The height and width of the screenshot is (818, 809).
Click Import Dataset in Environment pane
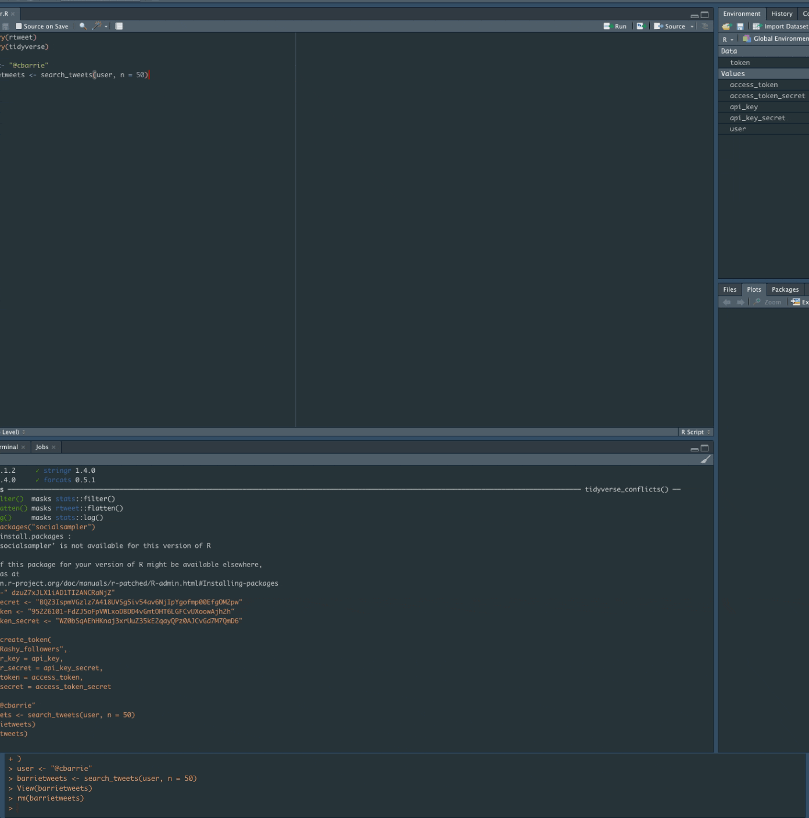(x=781, y=27)
